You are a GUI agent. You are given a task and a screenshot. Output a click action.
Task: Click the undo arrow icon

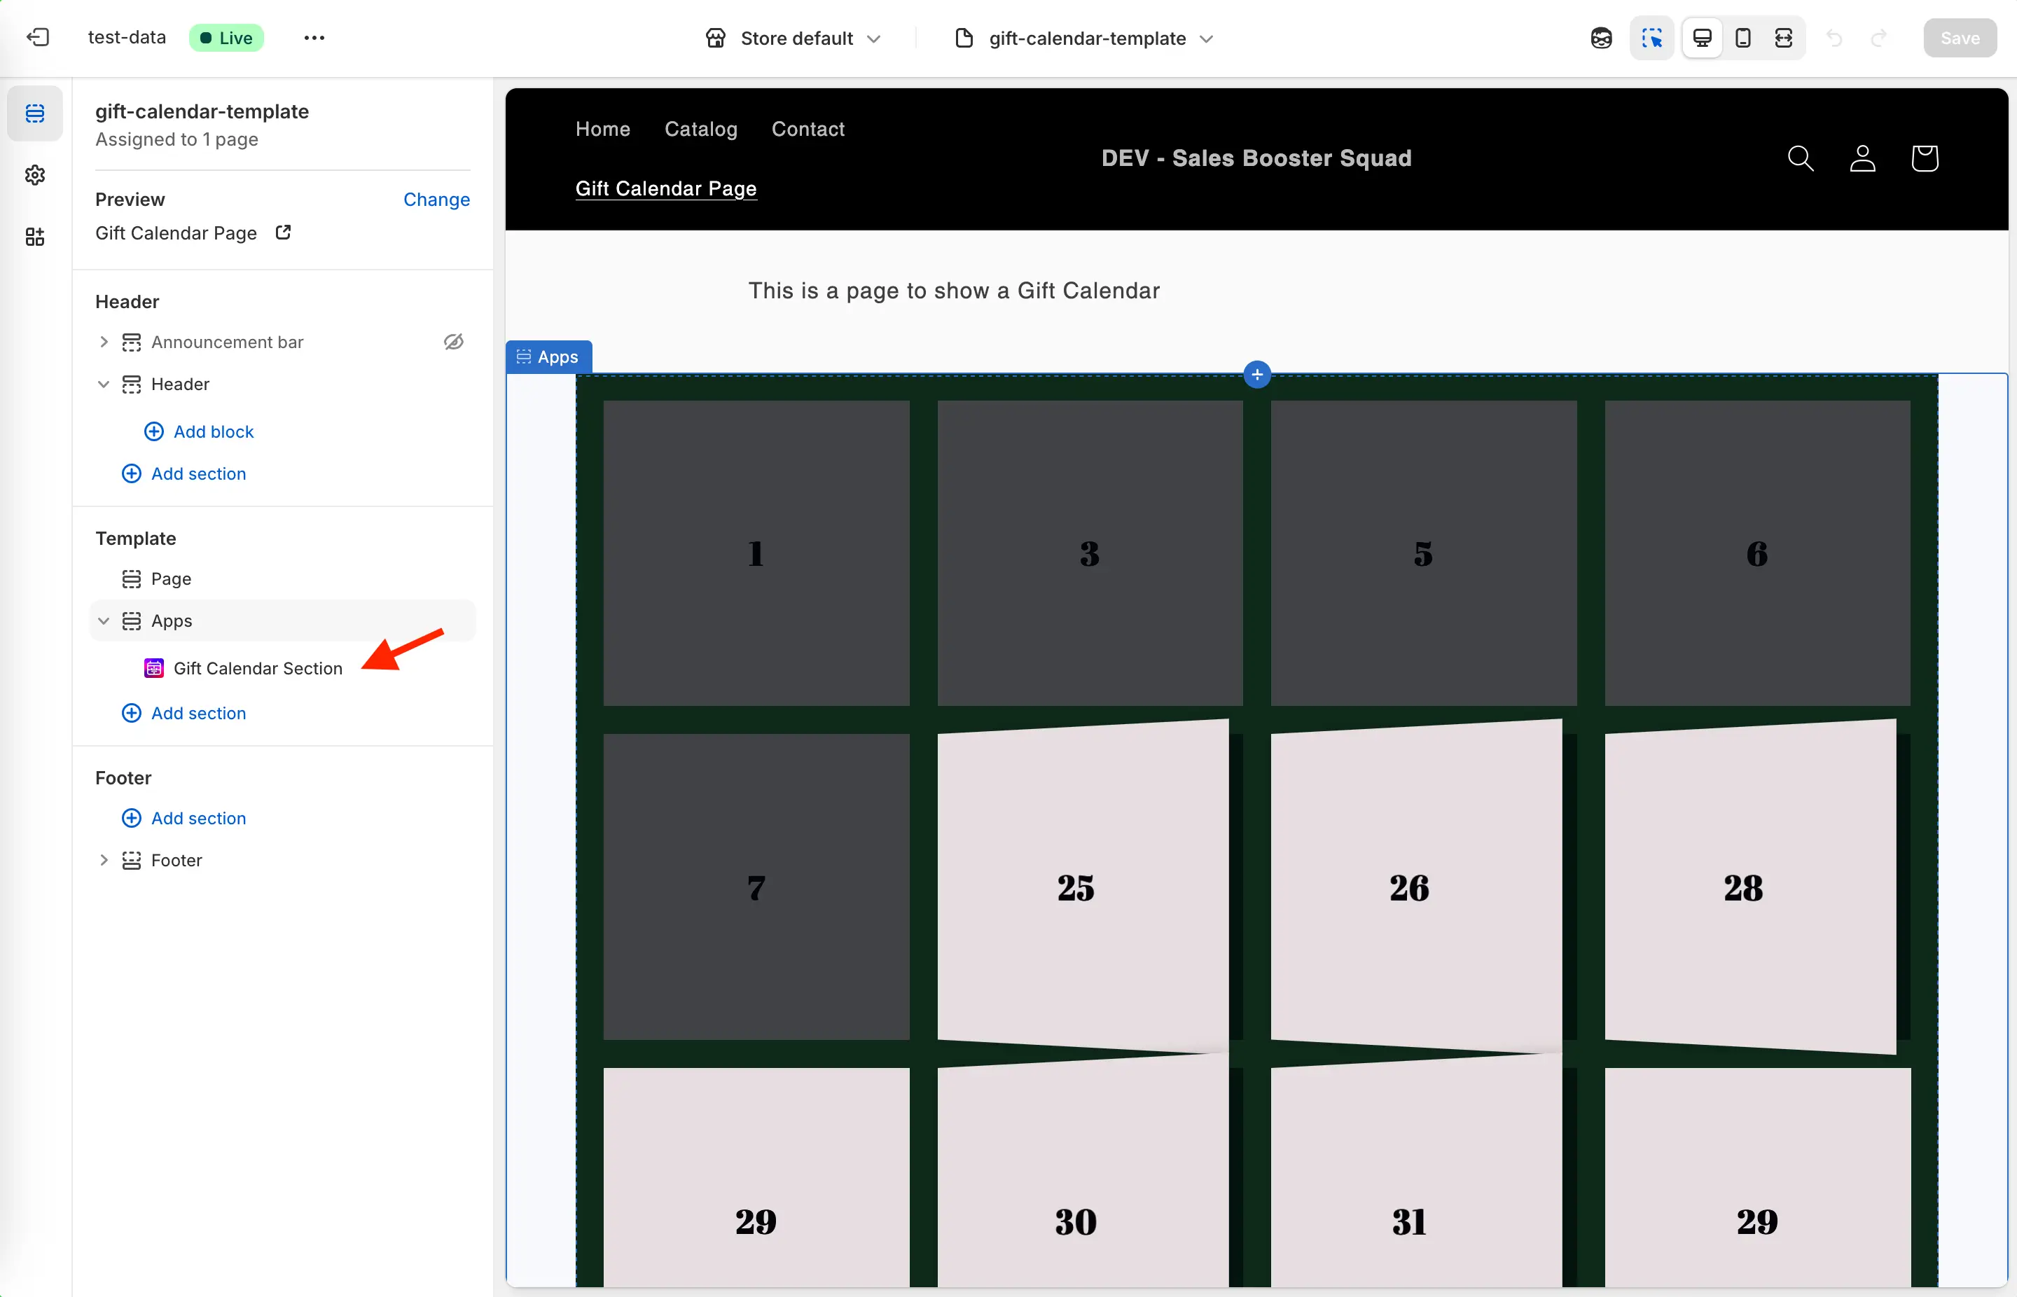1834,38
